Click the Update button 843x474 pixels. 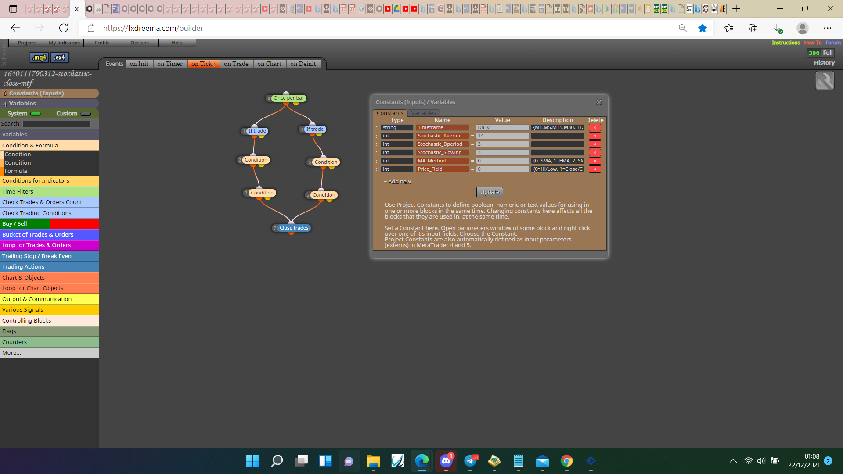[490, 192]
